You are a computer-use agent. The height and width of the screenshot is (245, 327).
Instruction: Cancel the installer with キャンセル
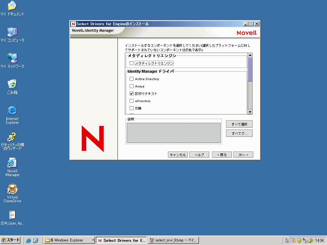coord(178,154)
